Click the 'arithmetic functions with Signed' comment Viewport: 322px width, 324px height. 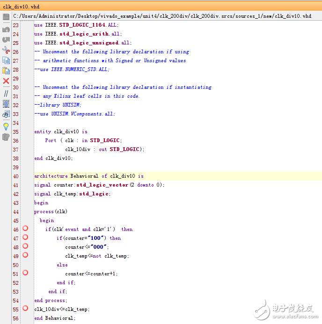(110, 60)
